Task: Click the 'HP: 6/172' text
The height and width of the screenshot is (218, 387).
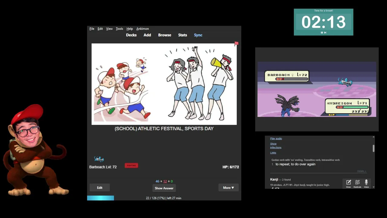Action: tap(231, 167)
